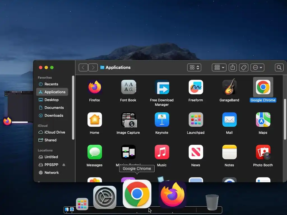Select Free Download Manager app icon
The image size is (287, 215).
[x=162, y=87]
